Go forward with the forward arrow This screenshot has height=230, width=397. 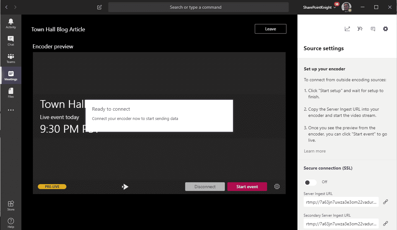tap(16, 7)
